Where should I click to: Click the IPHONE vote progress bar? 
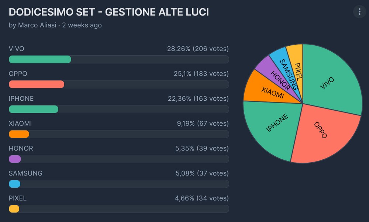[34, 109]
